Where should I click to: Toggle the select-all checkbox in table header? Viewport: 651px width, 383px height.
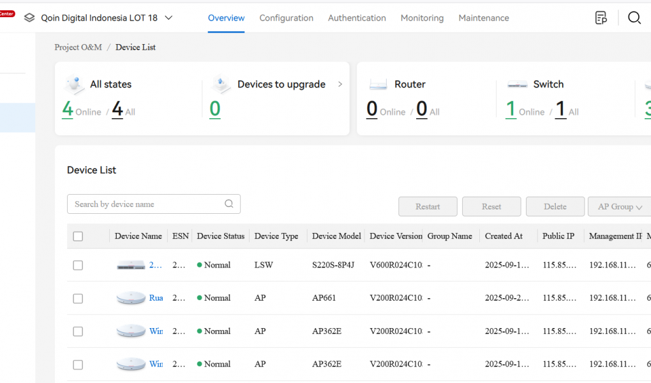point(78,236)
